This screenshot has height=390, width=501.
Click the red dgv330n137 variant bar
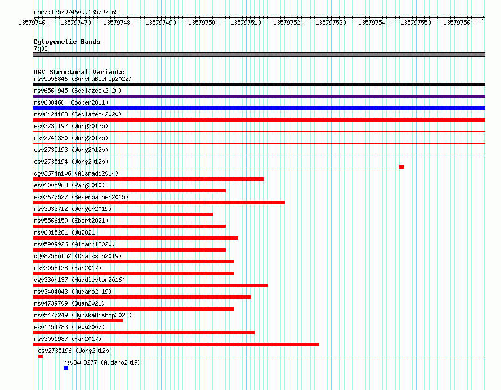150,285
